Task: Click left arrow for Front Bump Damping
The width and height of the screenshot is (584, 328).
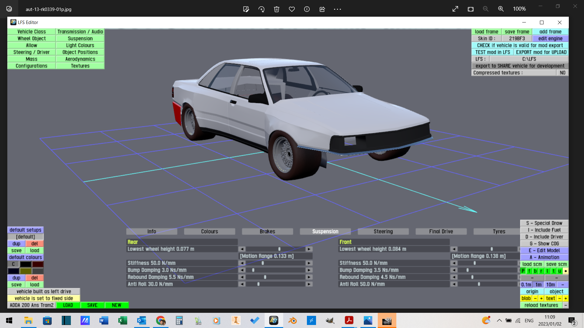Action: (454, 270)
